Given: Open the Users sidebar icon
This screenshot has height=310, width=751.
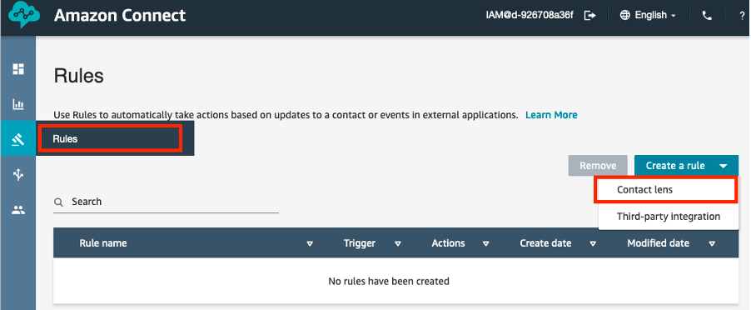Looking at the screenshot, I should [x=18, y=210].
